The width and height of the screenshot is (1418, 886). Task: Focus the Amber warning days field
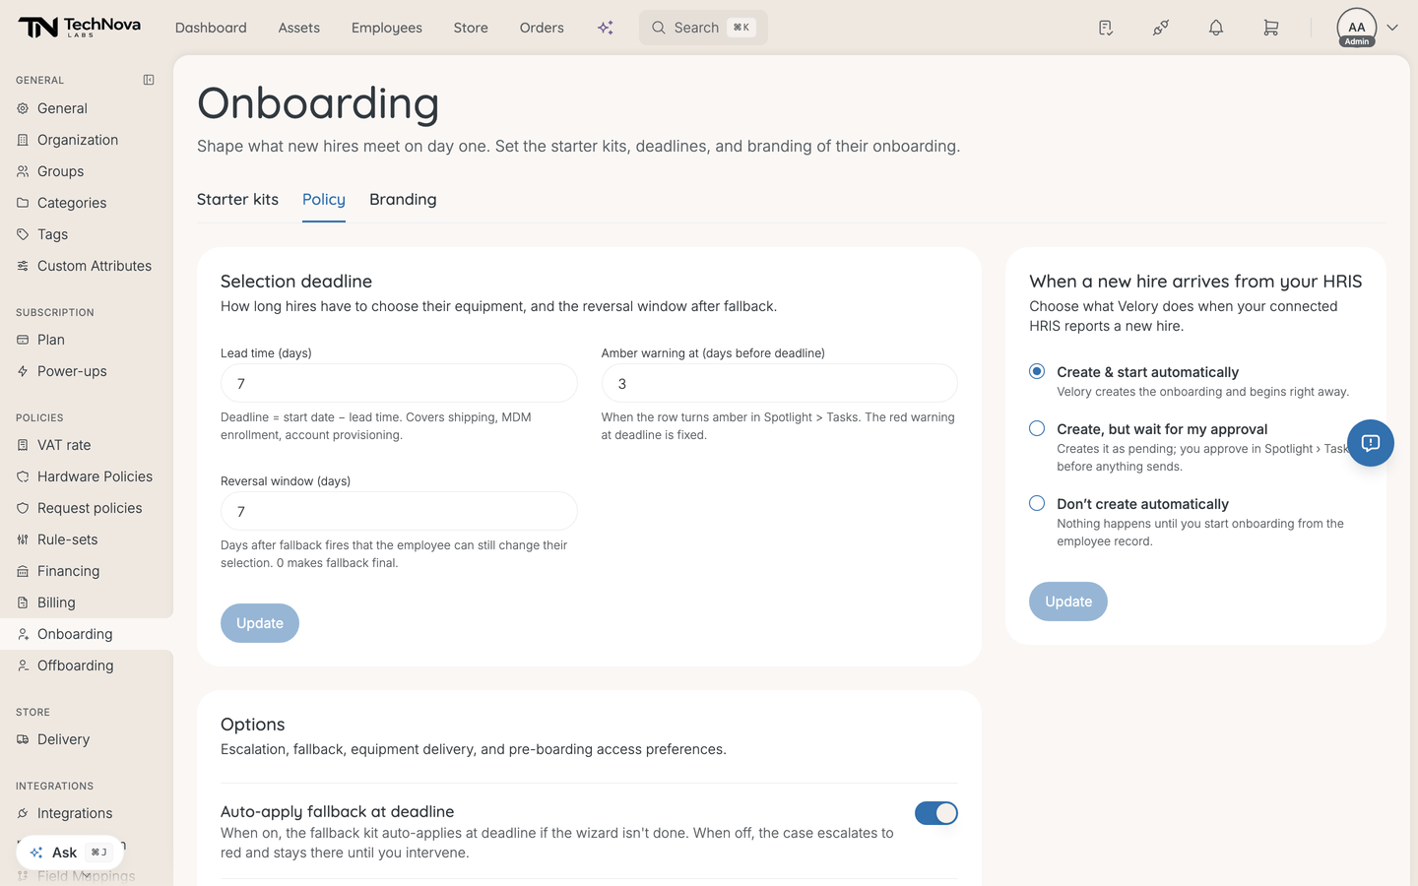[780, 383]
